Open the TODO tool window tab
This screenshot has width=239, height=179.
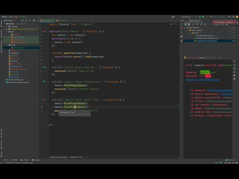click(x=14, y=160)
